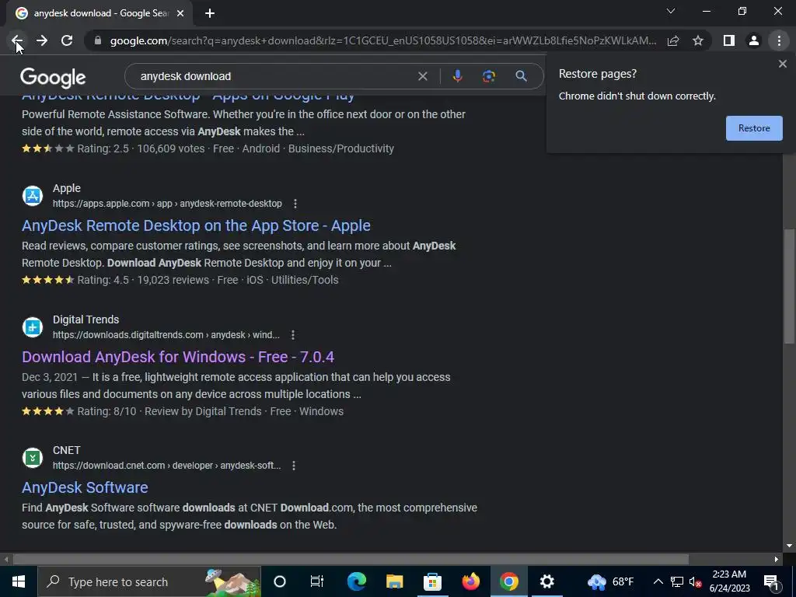Click the download.cnet.com URL text
The image size is (796, 597).
pyautogui.click(x=166, y=466)
